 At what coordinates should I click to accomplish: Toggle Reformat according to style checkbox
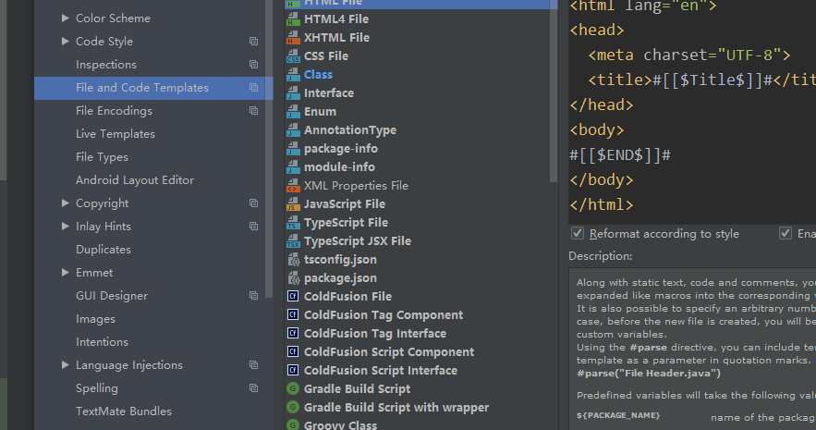click(578, 234)
